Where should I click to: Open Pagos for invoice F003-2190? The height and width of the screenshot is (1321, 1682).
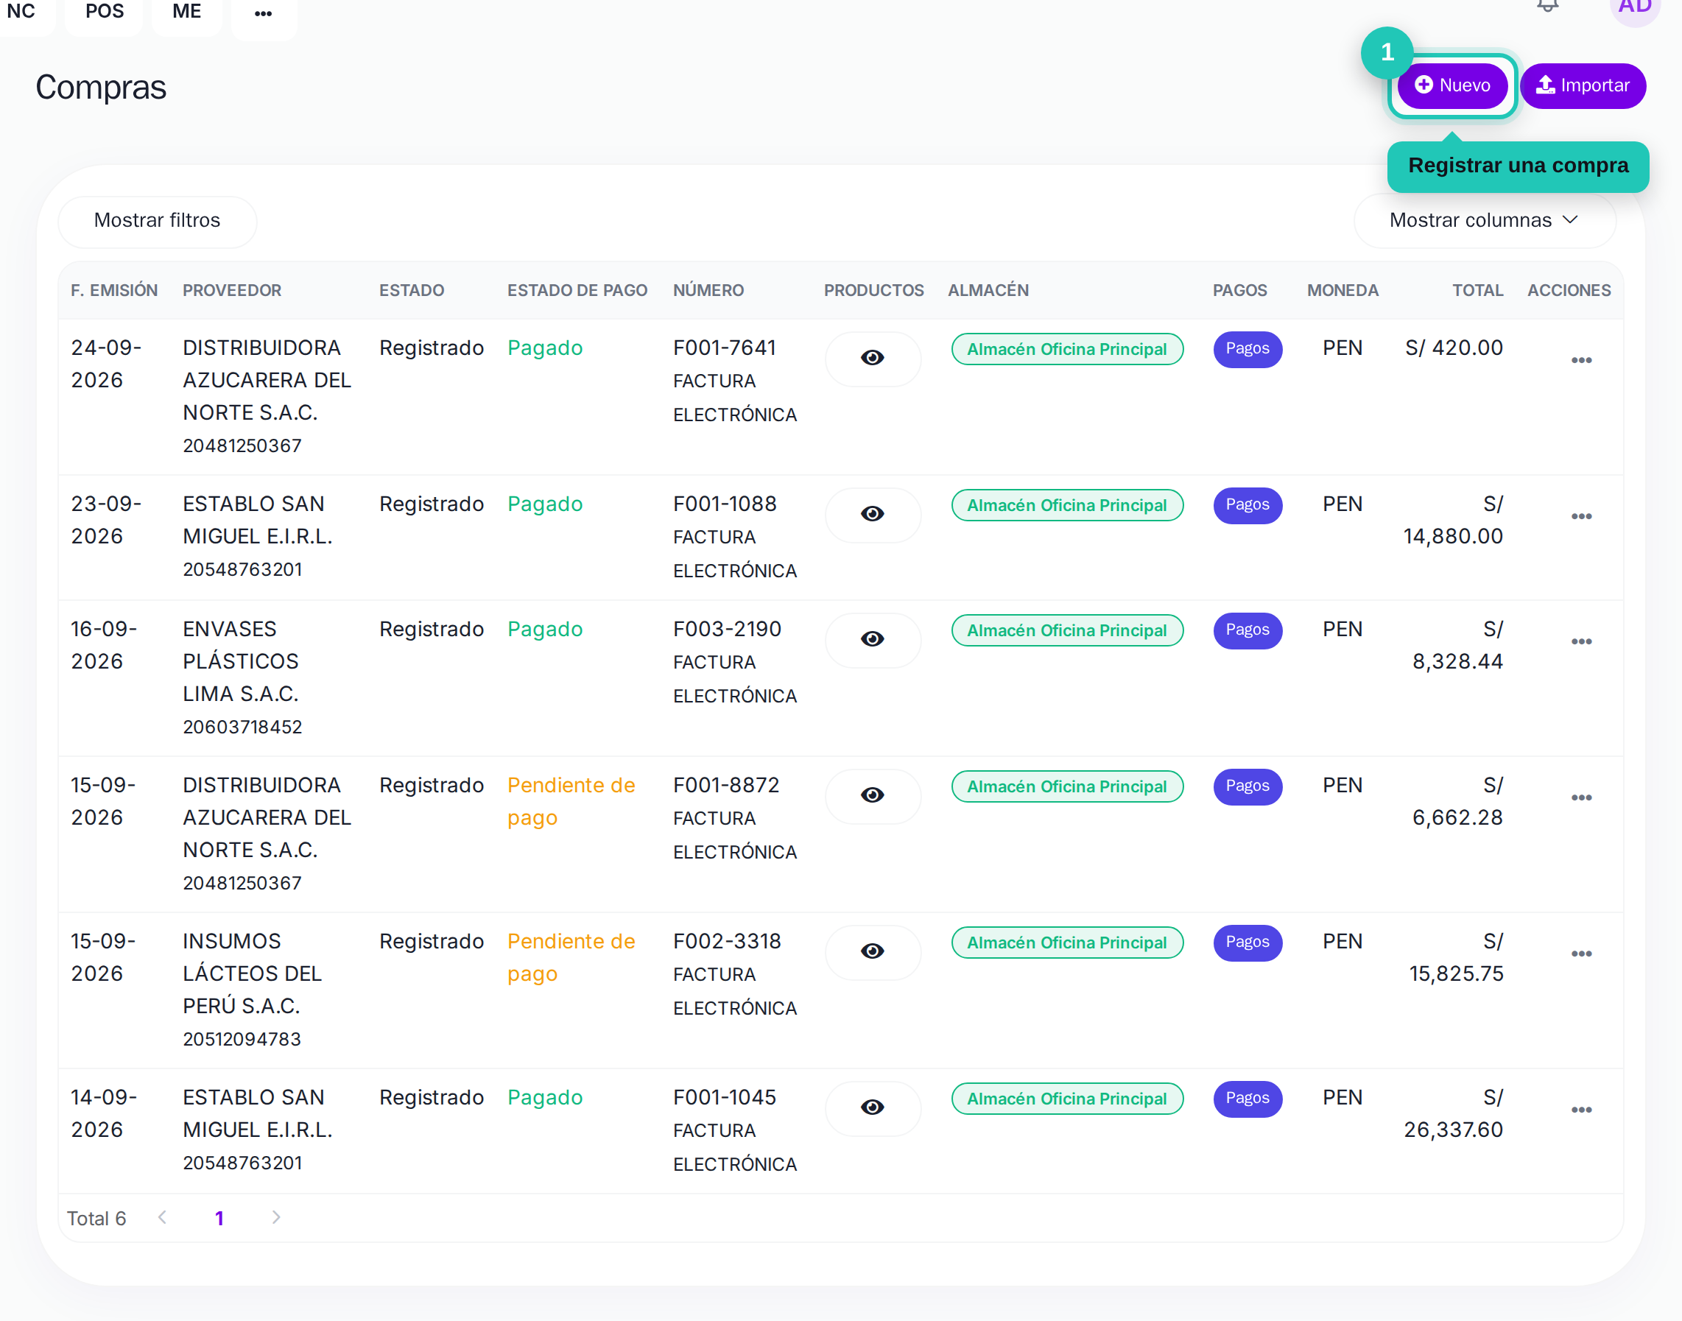[x=1248, y=630]
